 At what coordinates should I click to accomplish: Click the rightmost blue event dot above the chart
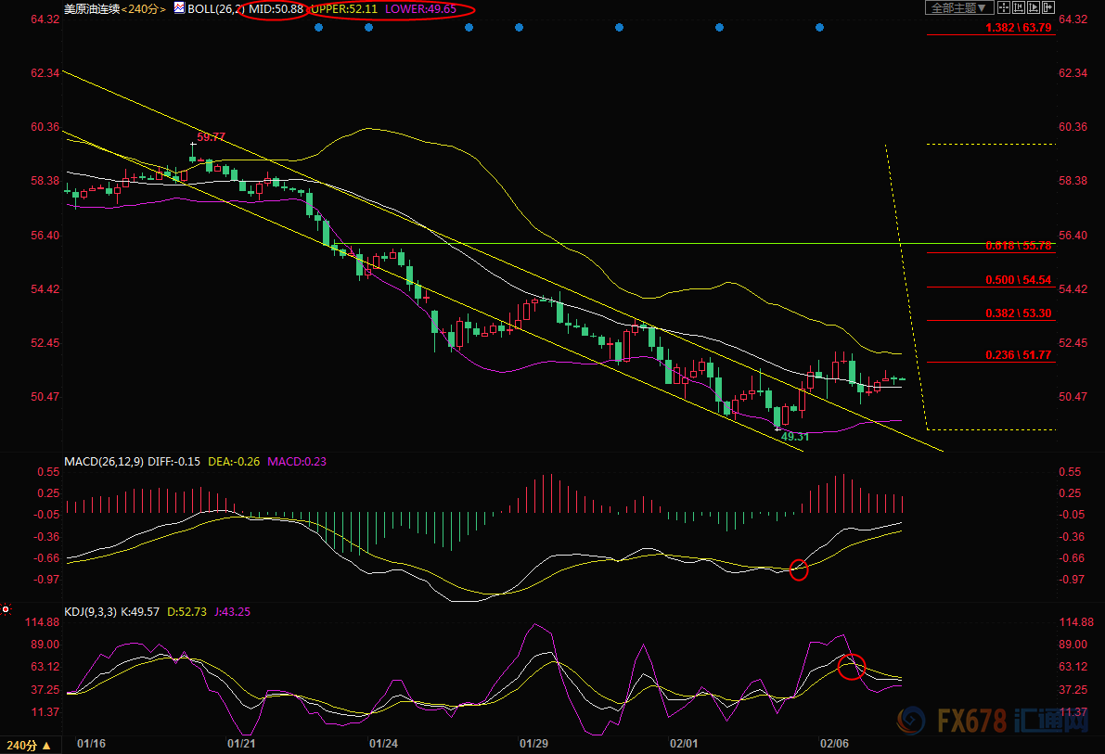[x=819, y=28]
